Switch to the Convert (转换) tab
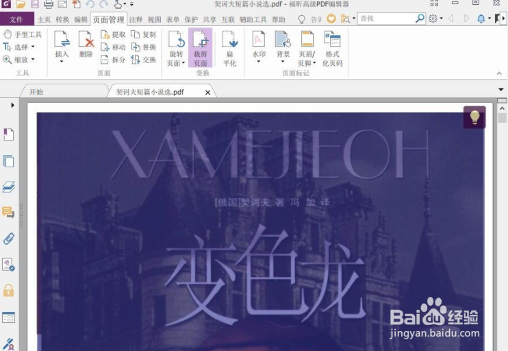This screenshot has width=508, height=351. pyautogui.click(x=62, y=19)
